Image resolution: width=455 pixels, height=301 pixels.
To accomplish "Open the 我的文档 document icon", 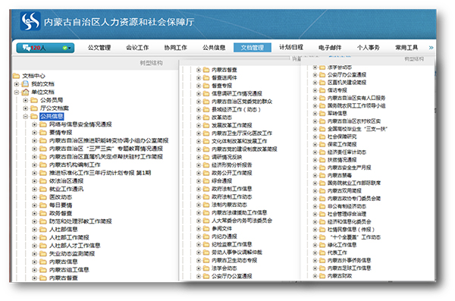I will pyautogui.click(x=25, y=84).
